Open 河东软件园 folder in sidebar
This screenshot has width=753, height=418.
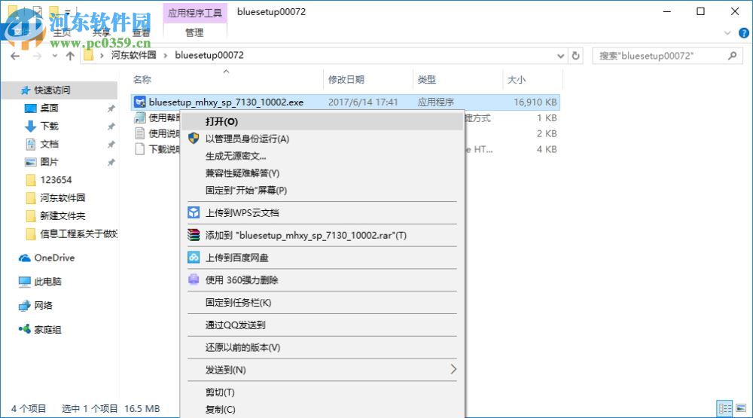tap(62, 197)
